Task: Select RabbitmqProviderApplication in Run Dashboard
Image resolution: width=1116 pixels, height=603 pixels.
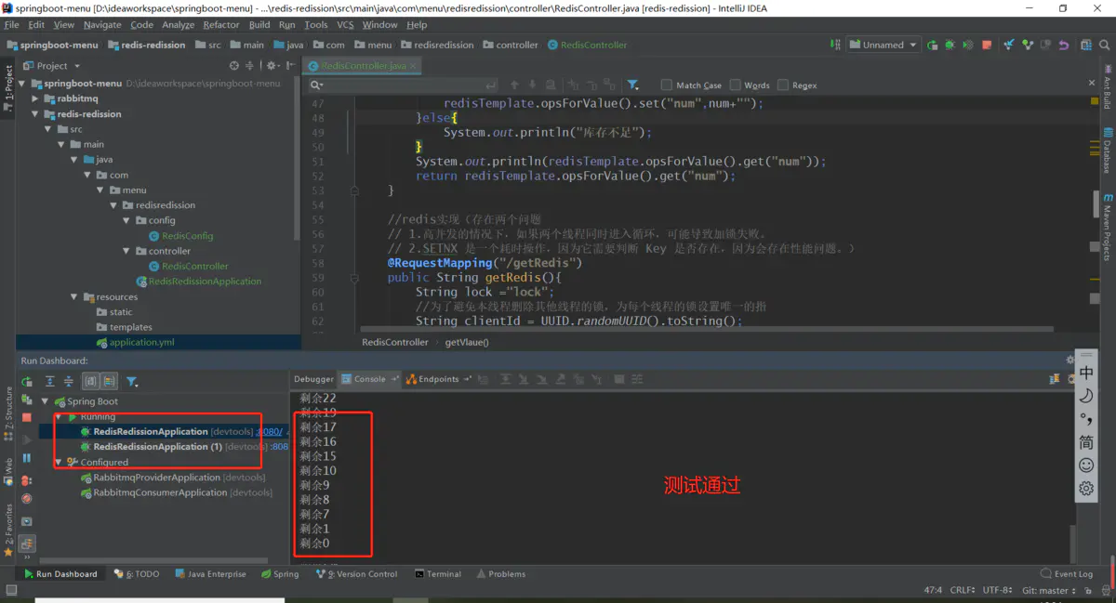Action: (156, 478)
